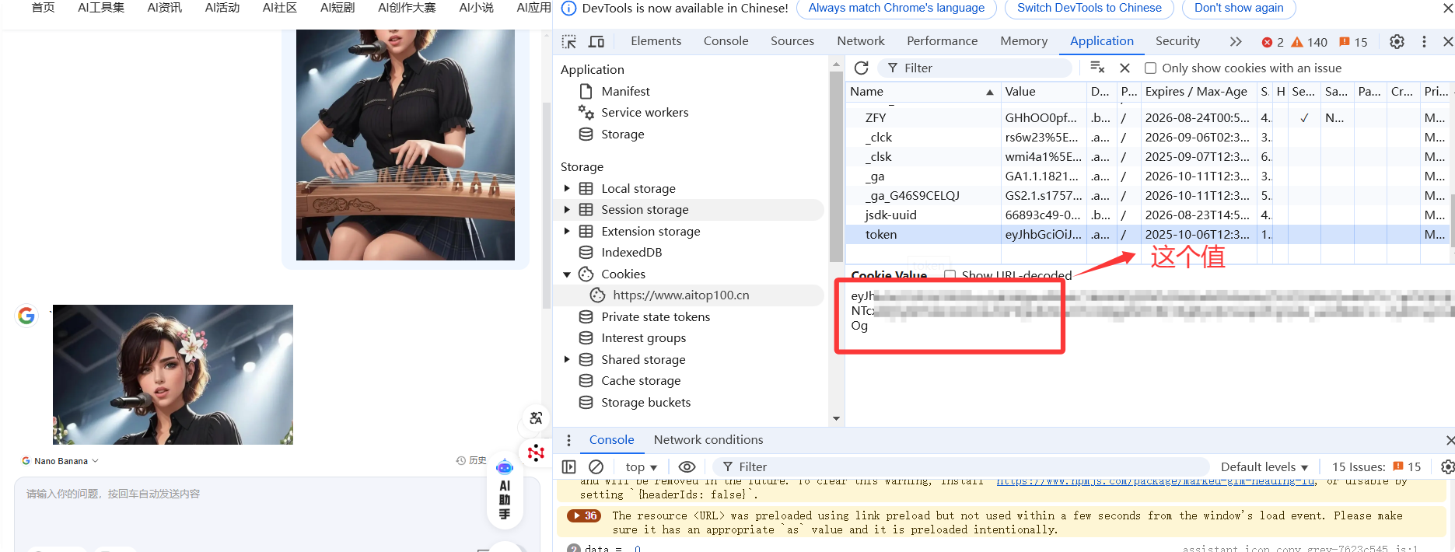
Task: Open the Service workers item
Action: (x=645, y=113)
